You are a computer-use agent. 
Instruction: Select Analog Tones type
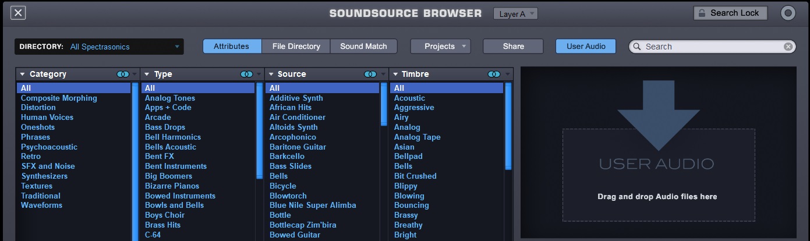pos(170,98)
